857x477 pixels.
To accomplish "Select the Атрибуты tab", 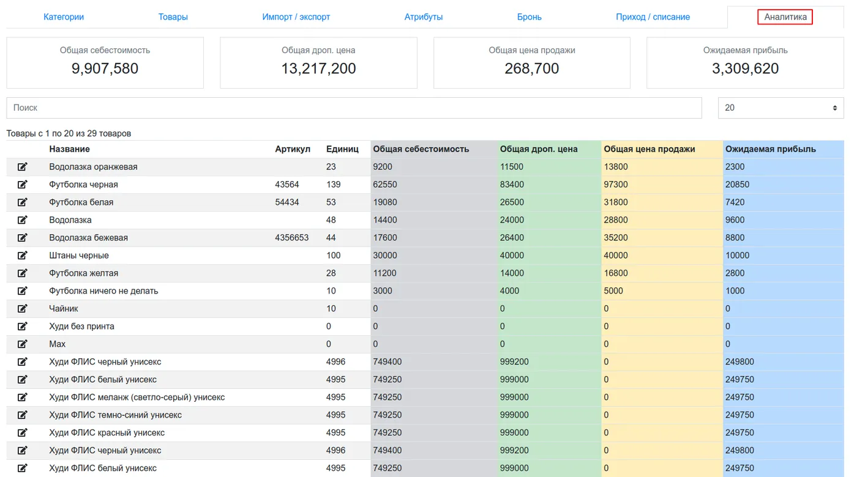I will point(424,17).
